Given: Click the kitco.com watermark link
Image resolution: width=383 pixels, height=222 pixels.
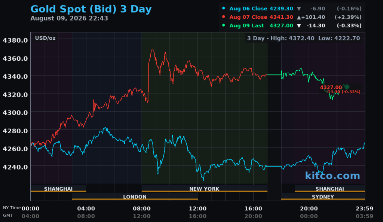Looking at the screenshot, I should click(333, 176).
